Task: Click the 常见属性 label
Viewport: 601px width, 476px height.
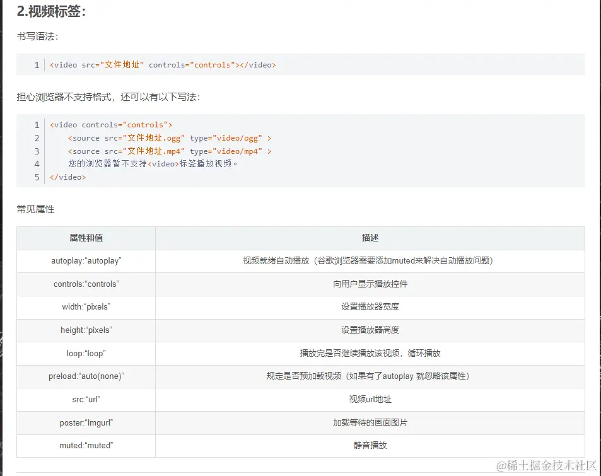Action: [36, 209]
